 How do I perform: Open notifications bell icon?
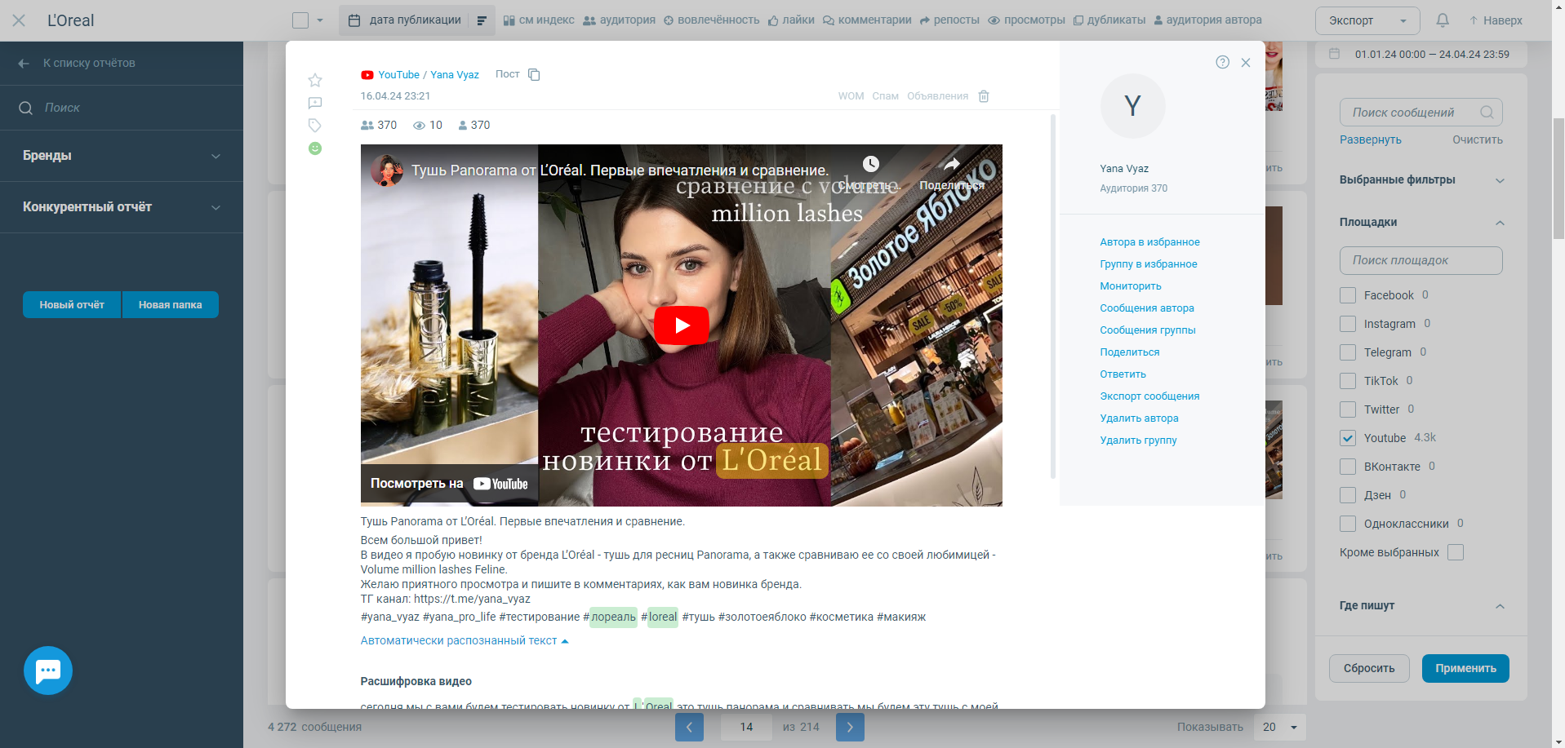click(x=1443, y=20)
